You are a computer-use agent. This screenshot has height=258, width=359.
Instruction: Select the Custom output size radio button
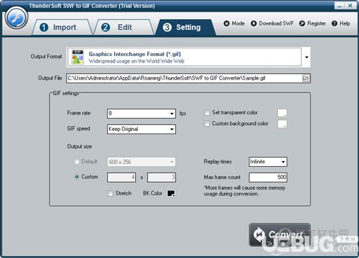[x=77, y=177]
